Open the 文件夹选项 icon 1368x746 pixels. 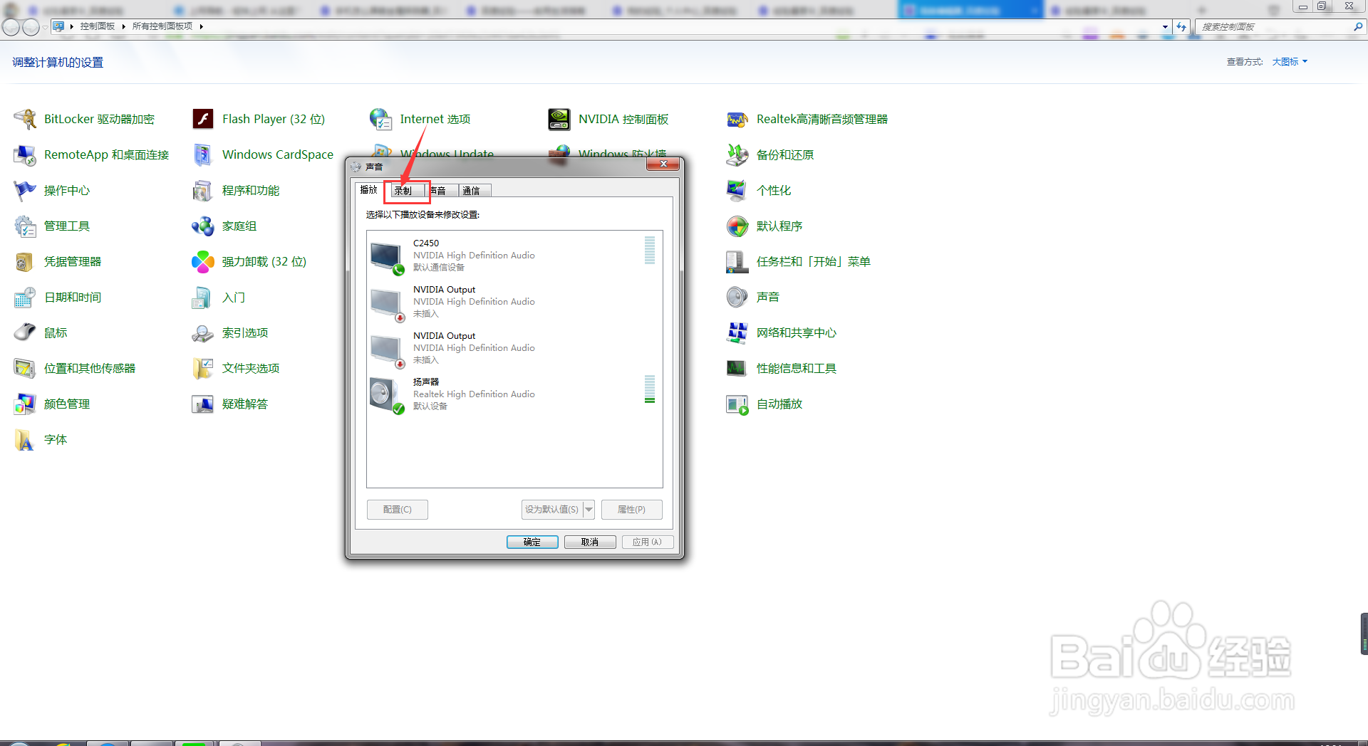click(x=203, y=368)
